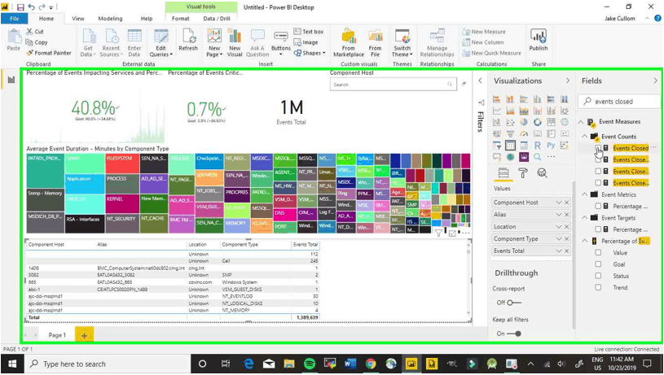Select the treemap visualization icon
Viewport: 664px width, 375px height.
click(551, 122)
